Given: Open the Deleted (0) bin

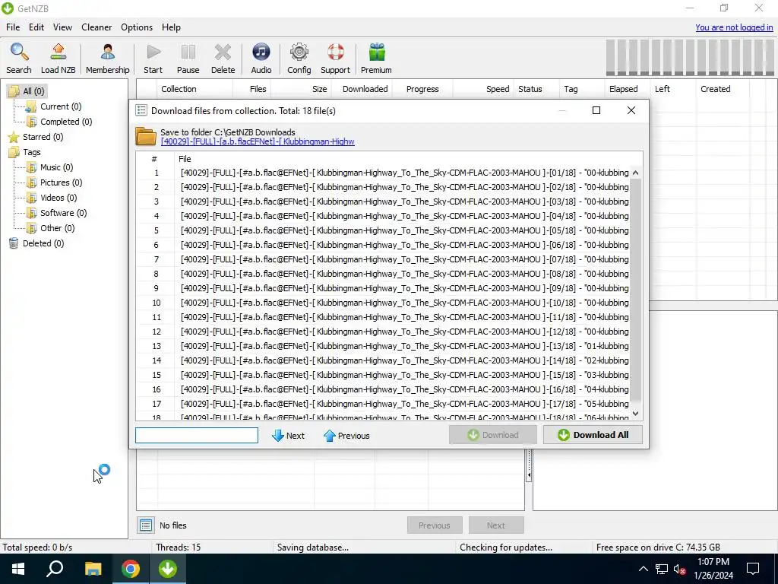Looking at the screenshot, I should (36, 243).
